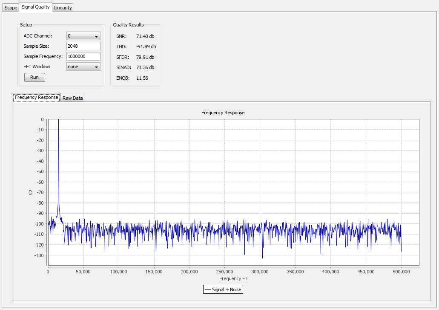Click the SNR result value
This screenshot has width=439, height=310.
coord(142,36)
